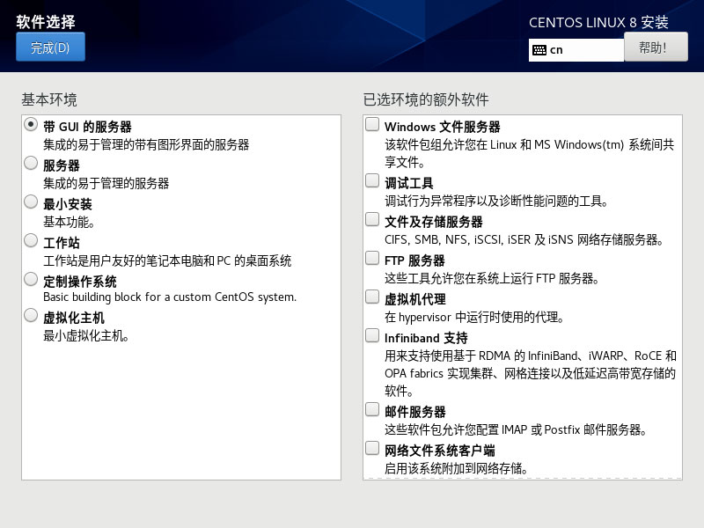Click the 带 GUI 的服务器 title text
704x528 pixels.
[87, 127]
